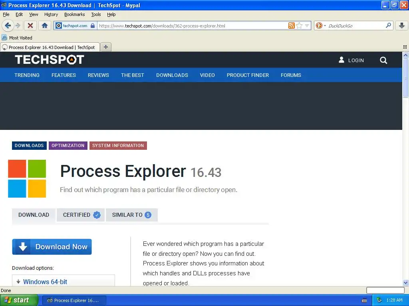The height and width of the screenshot is (306, 409).
Task: Click the DOWNLOADS category tag
Action: click(x=29, y=145)
